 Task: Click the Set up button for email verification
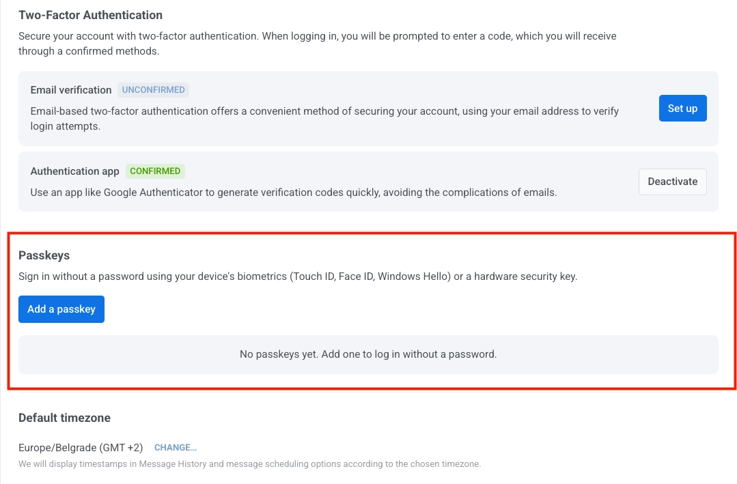pyautogui.click(x=682, y=108)
